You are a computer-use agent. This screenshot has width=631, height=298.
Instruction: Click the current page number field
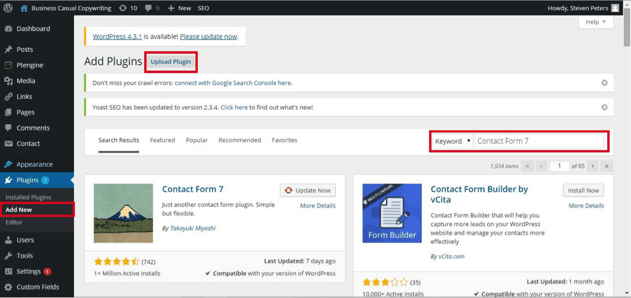(559, 165)
